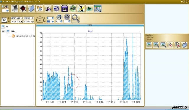Image resolution: width=189 pixels, height=110 pixels.
Task: Select the All item in tree
Action: pos(7,27)
